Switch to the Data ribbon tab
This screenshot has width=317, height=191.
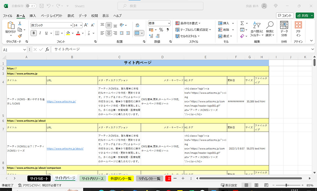coord(83,16)
